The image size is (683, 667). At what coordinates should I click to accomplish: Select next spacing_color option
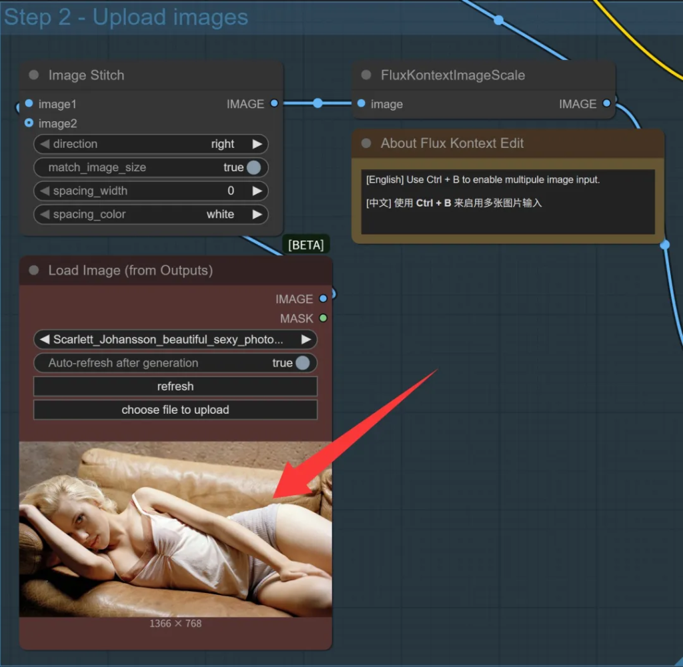point(257,215)
